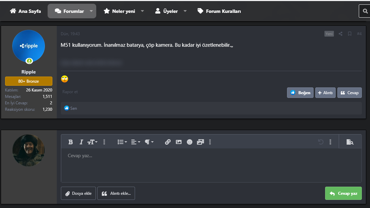Open your own avatar beside editor
The image size is (370, 208).
(29, 150)
